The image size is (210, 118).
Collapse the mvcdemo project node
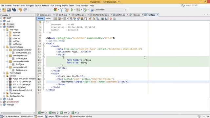1,27
